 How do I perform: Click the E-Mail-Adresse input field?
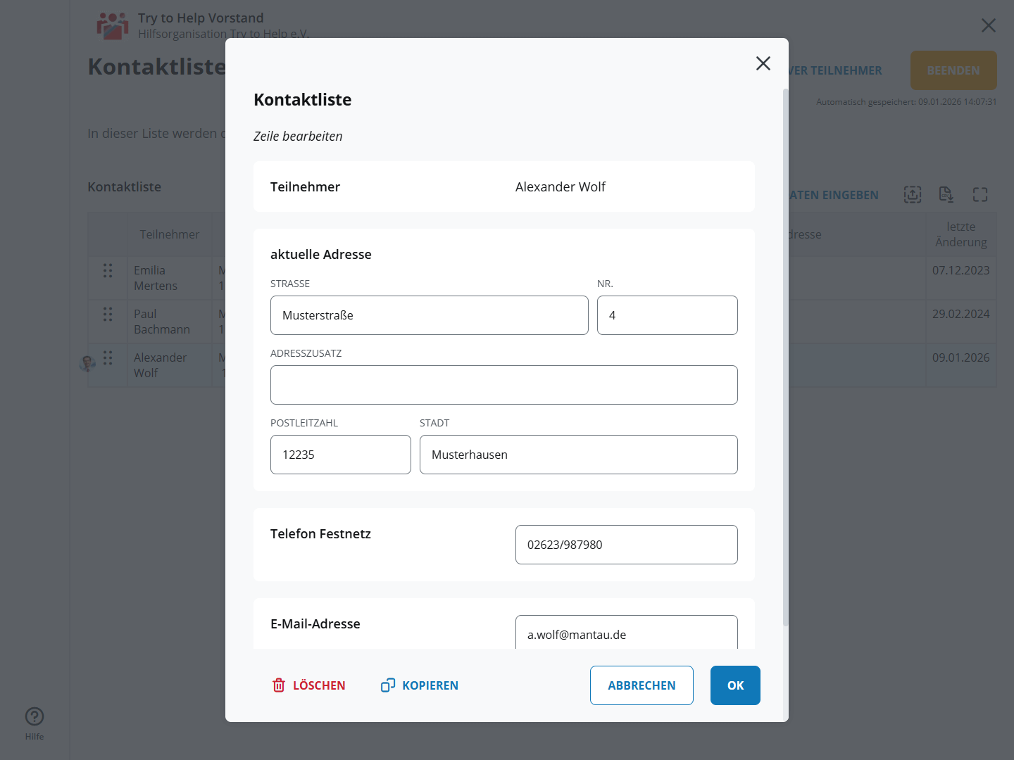pos(626,633)
